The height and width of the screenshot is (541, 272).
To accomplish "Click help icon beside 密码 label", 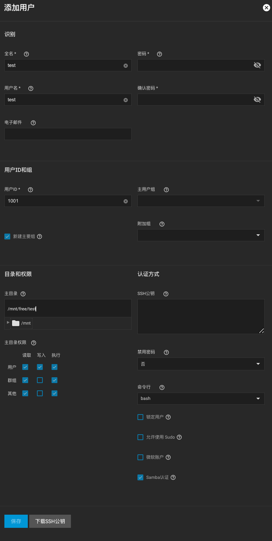I will pyautogui.click(x=159, y=54).
